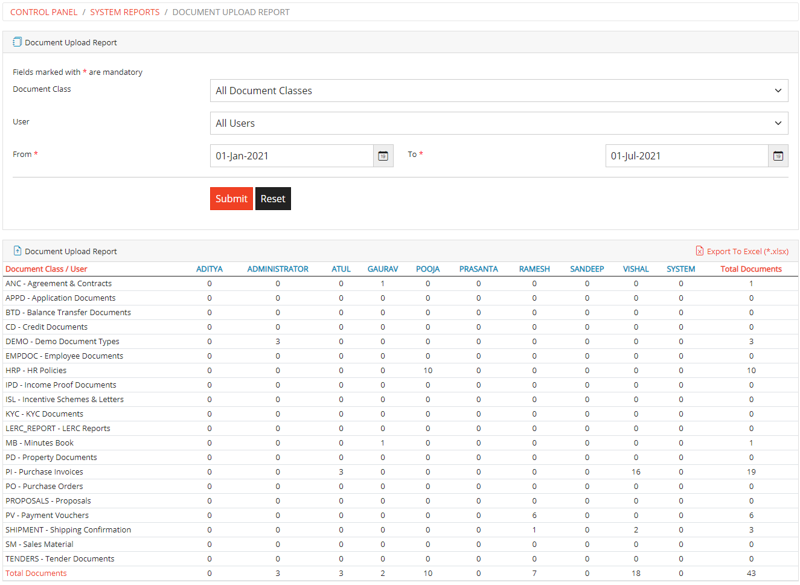Image resolution: width=800 pixels, height=585 pixels.
Task: Select PO - Purchase Orders row label
Action: coord(44,487)
